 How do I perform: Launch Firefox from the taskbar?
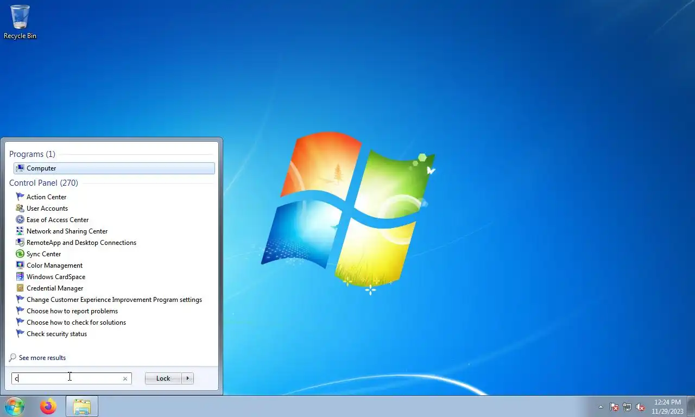48,406
